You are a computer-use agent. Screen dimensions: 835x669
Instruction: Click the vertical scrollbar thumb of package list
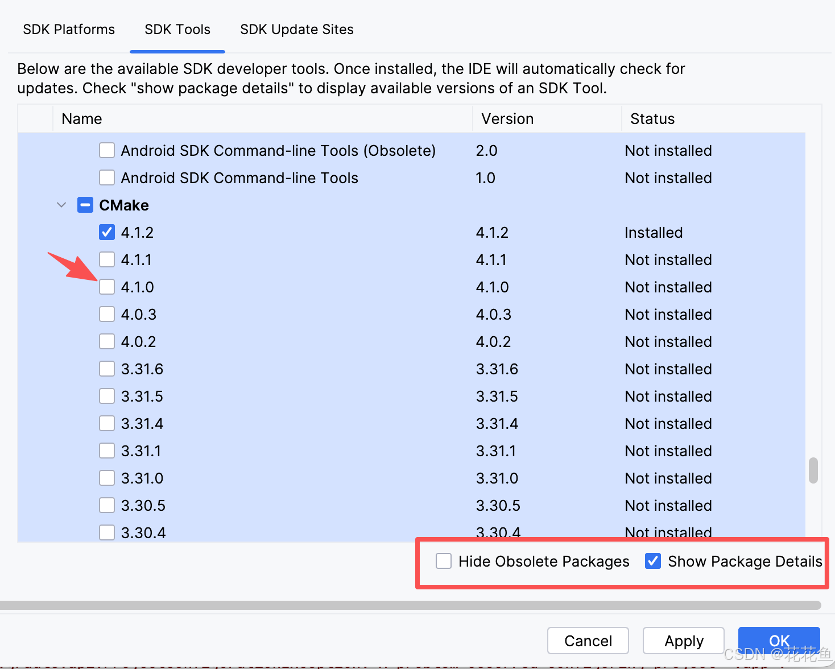pyautogui.click(x=813, y=470)
